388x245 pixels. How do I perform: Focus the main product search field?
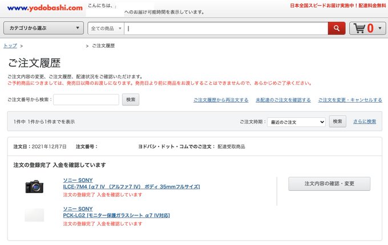[x=226, y=28]
